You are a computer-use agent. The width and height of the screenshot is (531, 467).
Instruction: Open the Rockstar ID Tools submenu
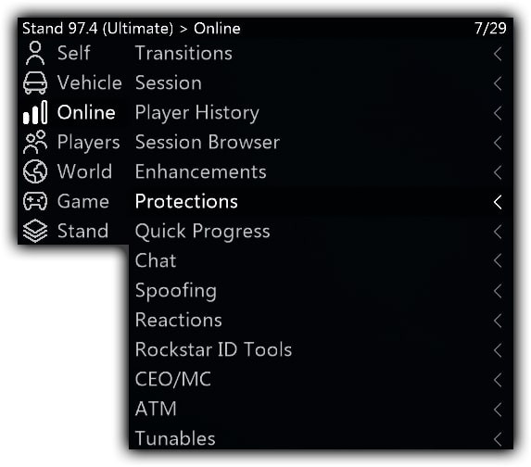coord(321,349)
